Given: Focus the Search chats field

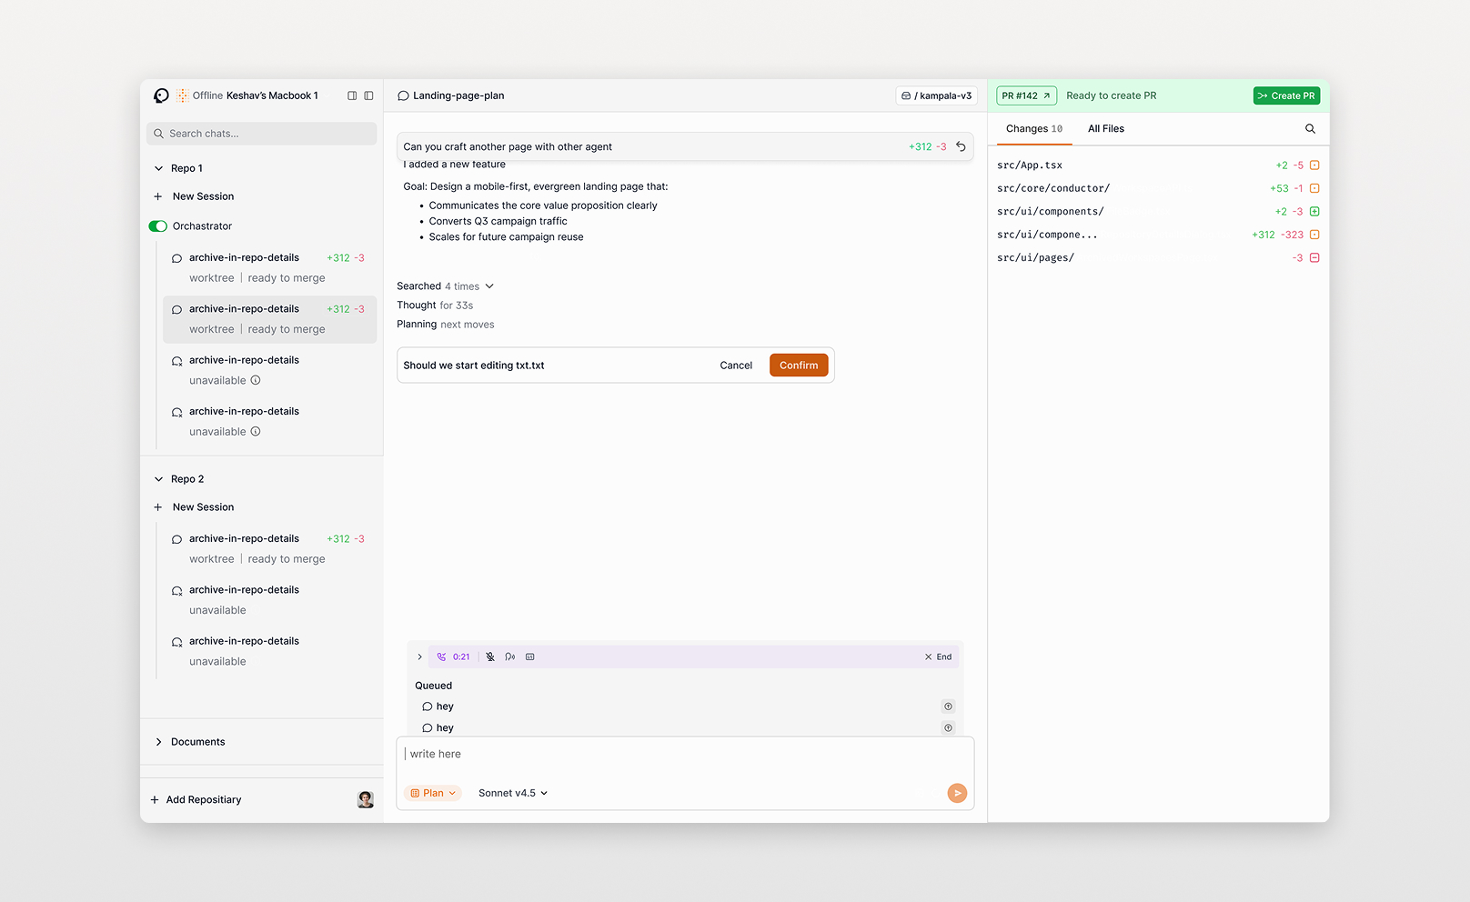Looking at the screenshot, I should point(262,134).
